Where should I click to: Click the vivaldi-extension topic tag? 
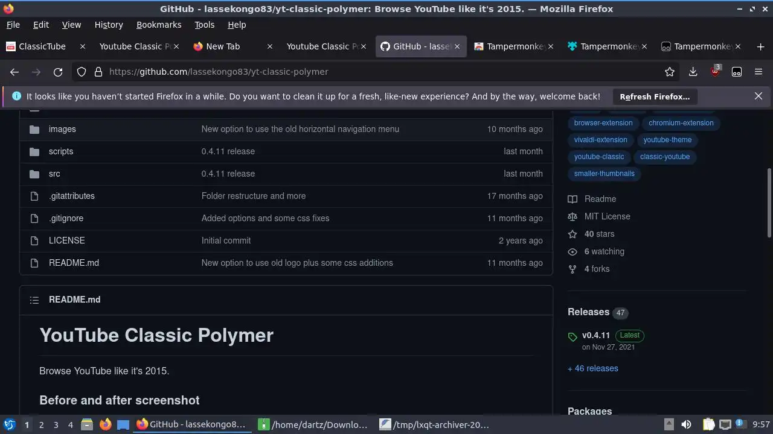pyautogui.click(x=601, y=140)
